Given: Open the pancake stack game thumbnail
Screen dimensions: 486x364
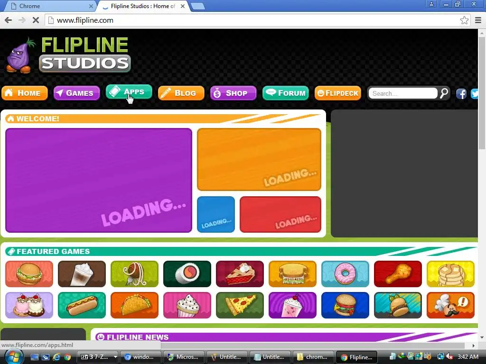Looking at the screenshot, I should point(451,274).
